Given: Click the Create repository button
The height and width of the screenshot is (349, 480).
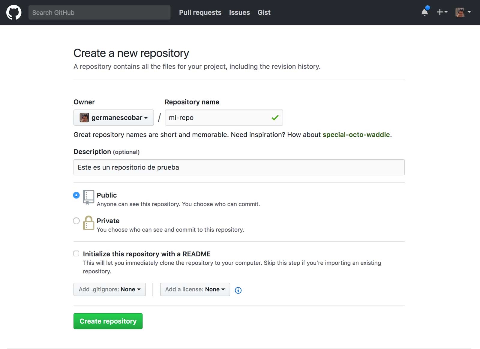Looking at the screenshot, I should tap(108, 321).
